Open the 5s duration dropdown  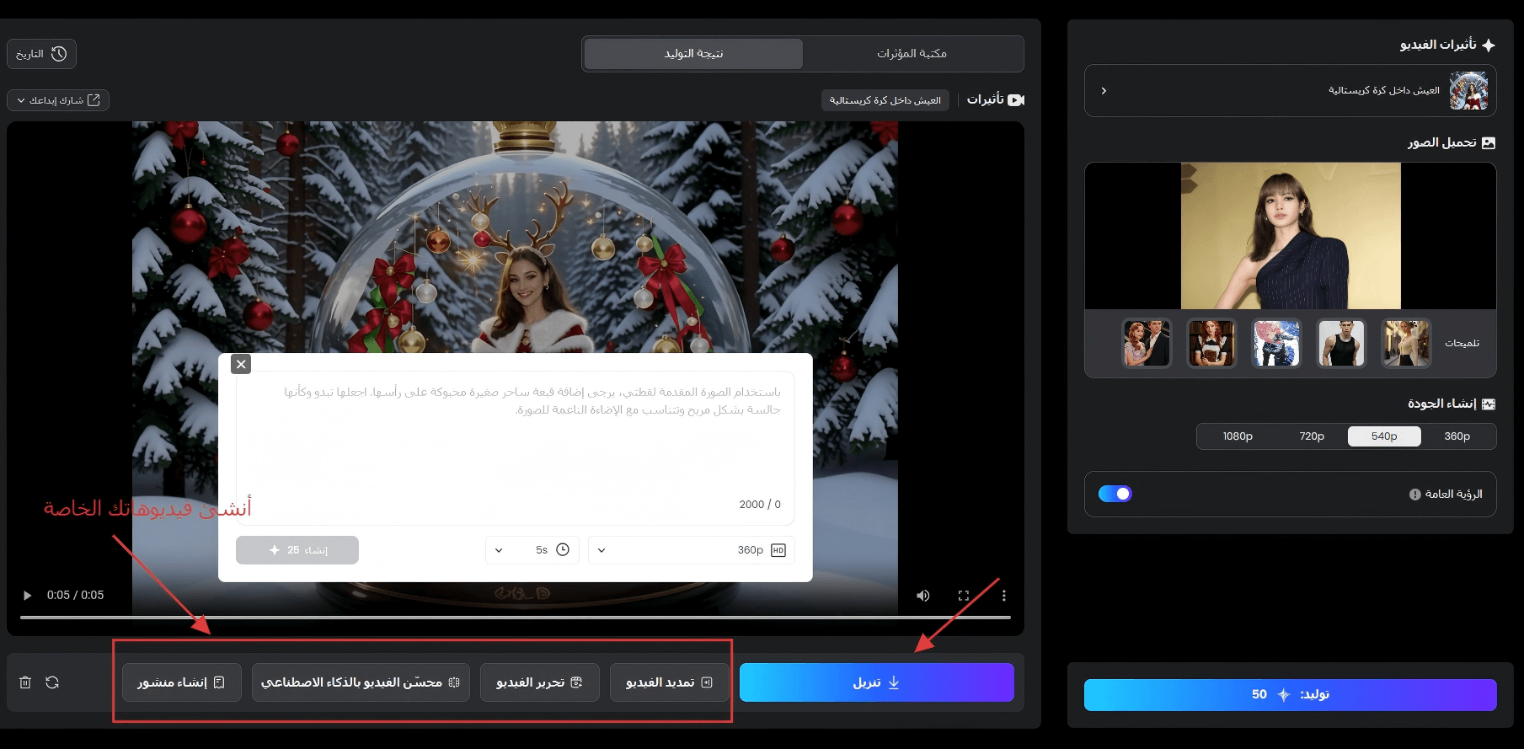(532, 550)
